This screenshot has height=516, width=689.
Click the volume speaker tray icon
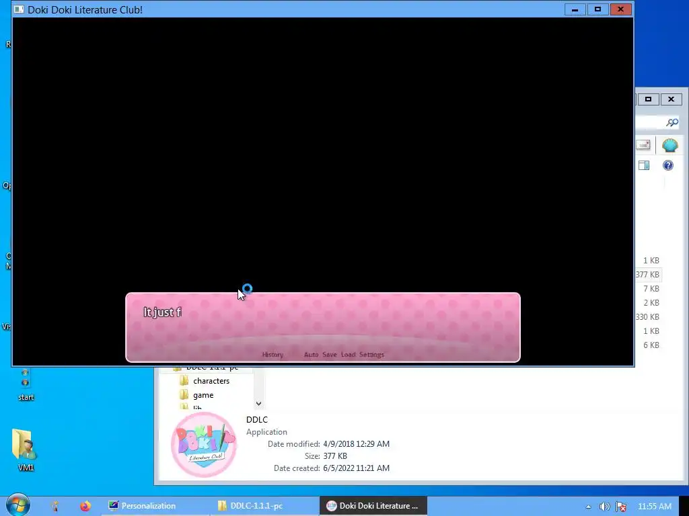point(605,507)
